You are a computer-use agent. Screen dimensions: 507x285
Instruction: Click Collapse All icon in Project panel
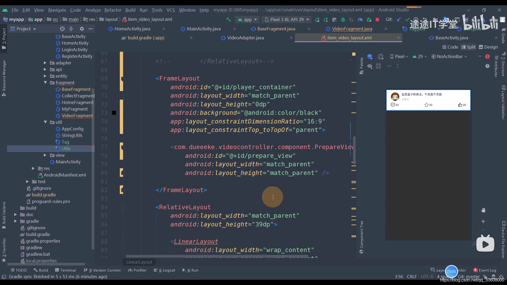pyautogui.click(x=71, y=29)
